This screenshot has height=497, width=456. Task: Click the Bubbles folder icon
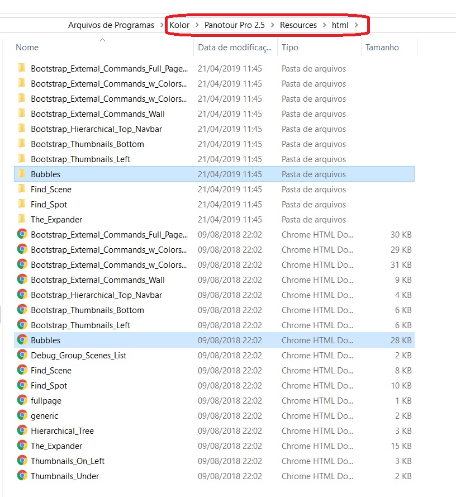click(22, 174)
